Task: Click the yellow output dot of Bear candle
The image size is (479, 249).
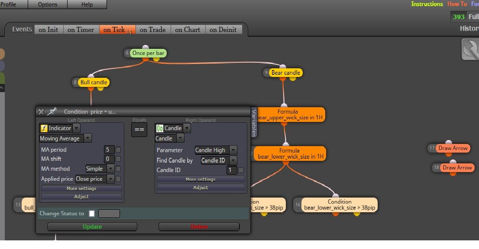Action: click(x=293, y=79)
